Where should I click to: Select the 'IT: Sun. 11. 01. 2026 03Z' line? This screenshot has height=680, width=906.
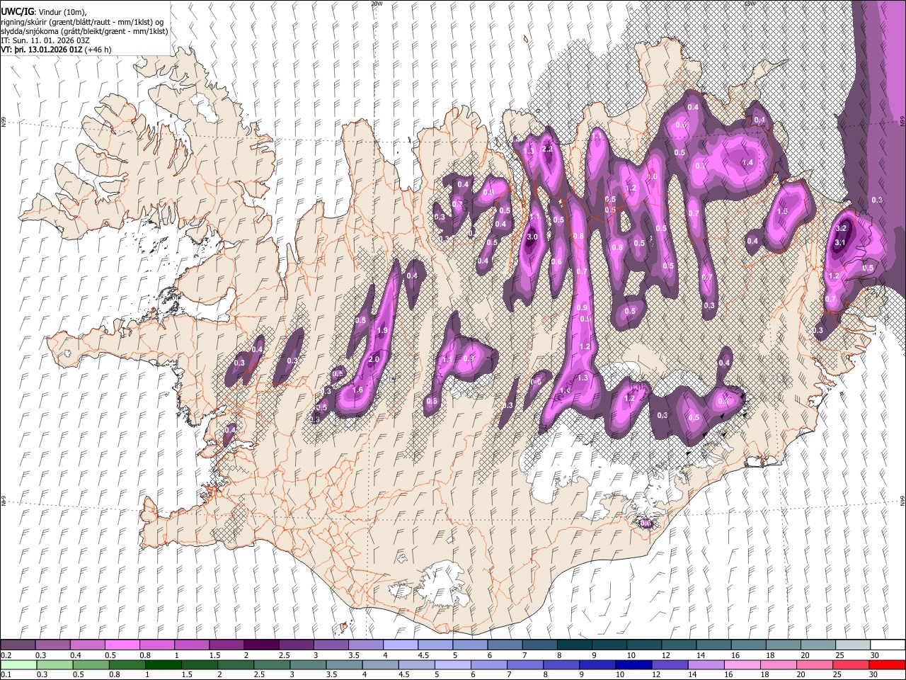click(x=45, y=40)
